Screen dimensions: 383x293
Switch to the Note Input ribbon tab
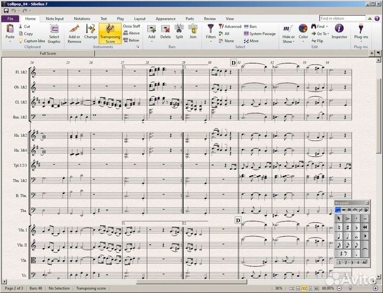55,18
